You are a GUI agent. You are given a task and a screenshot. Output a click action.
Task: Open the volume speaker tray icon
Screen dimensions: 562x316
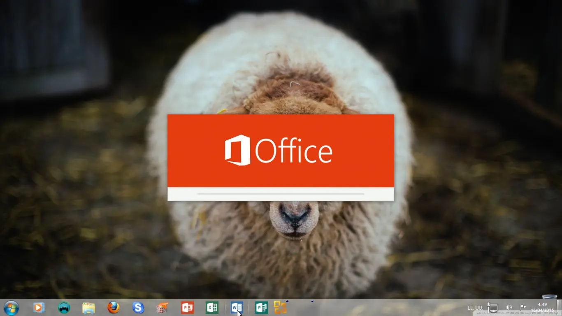(x=509, y=307)
